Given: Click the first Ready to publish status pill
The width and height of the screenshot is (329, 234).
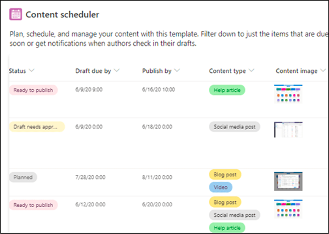Looking at the screenshot, I should pos(33,90).
